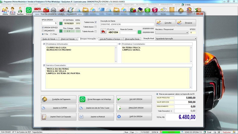This screenshot has width=238, height=134.
Task: Click the Email icon in status bar
Action: pyautogui.click(x=208, y=132)
